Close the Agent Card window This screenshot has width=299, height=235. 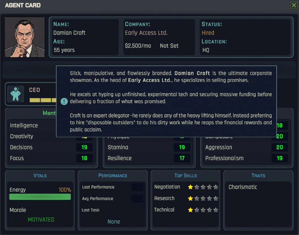[x=294, y=5]
